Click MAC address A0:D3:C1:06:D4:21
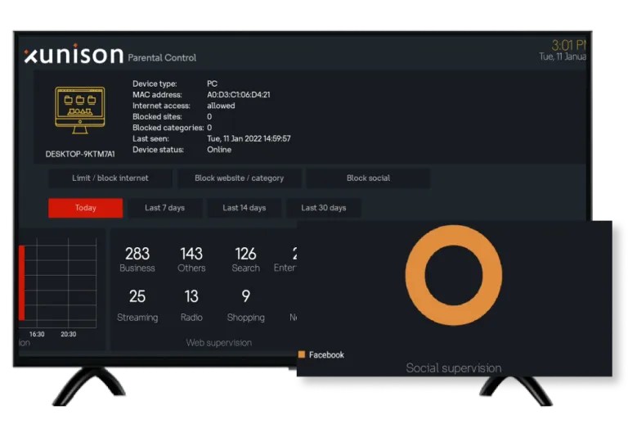This screenshot has height=442, width=628. [238, 95]
